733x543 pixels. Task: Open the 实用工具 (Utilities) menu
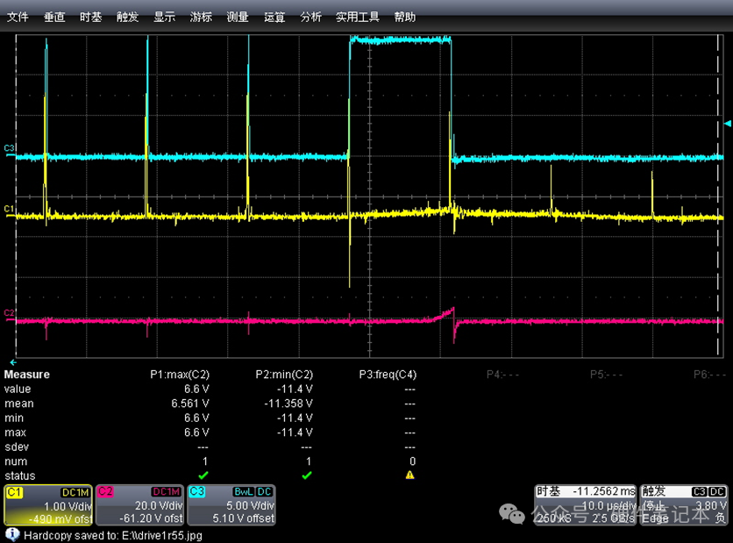[358, 17]
